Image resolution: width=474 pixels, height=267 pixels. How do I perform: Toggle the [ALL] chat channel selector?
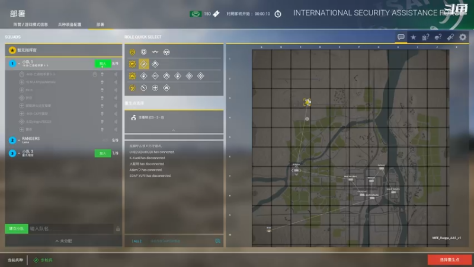tap(137, 241)
